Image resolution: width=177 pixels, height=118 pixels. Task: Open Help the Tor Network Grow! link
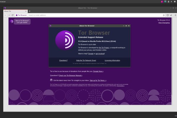(86, 60)
